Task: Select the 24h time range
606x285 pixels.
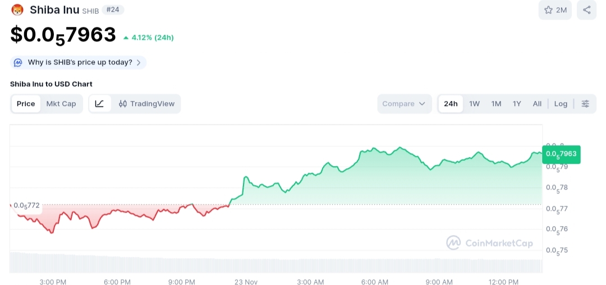Action: [x=451, y=103]
